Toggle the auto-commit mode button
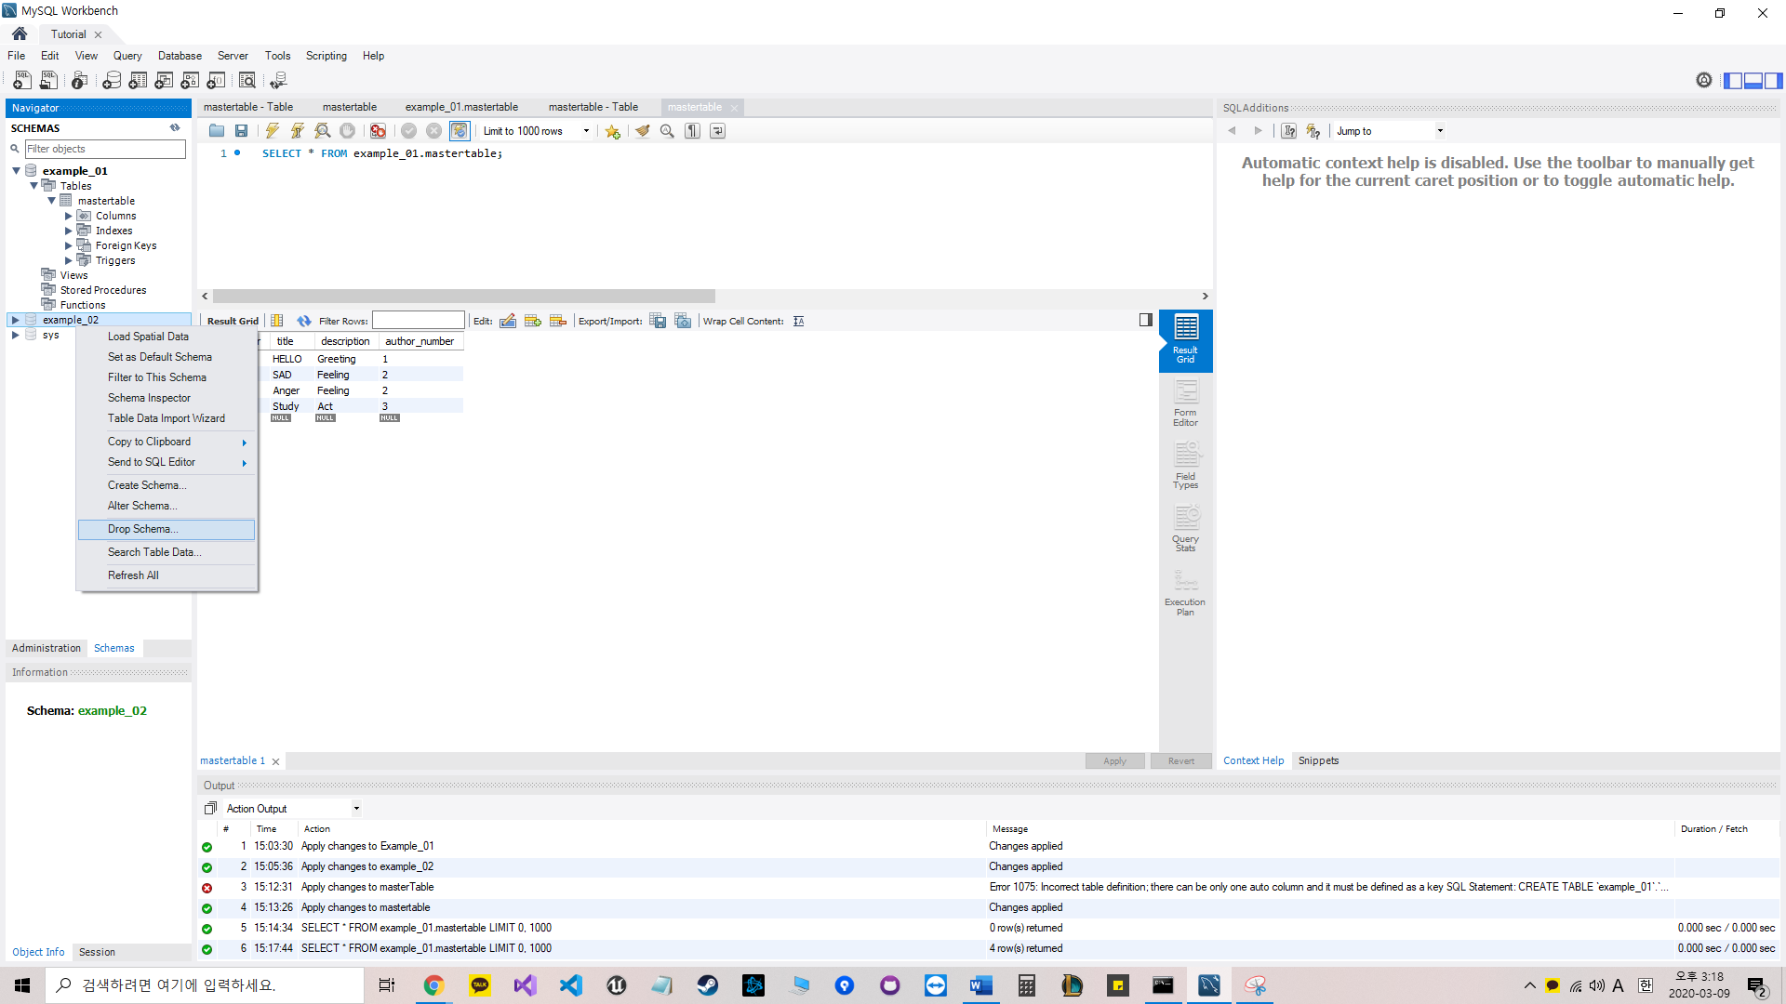 pos(460,131)
